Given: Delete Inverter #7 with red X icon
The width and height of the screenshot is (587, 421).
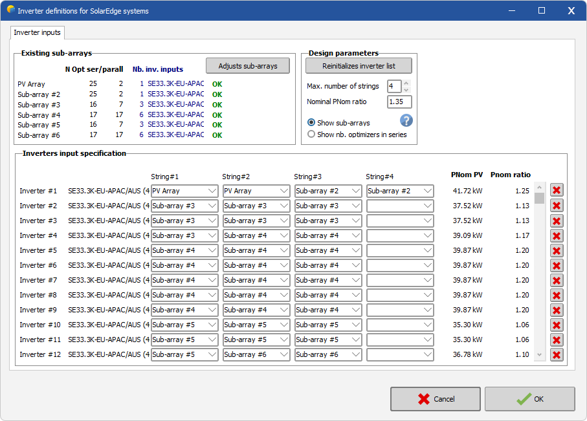Looking at the screenshot, I should (x=557, y=280).
